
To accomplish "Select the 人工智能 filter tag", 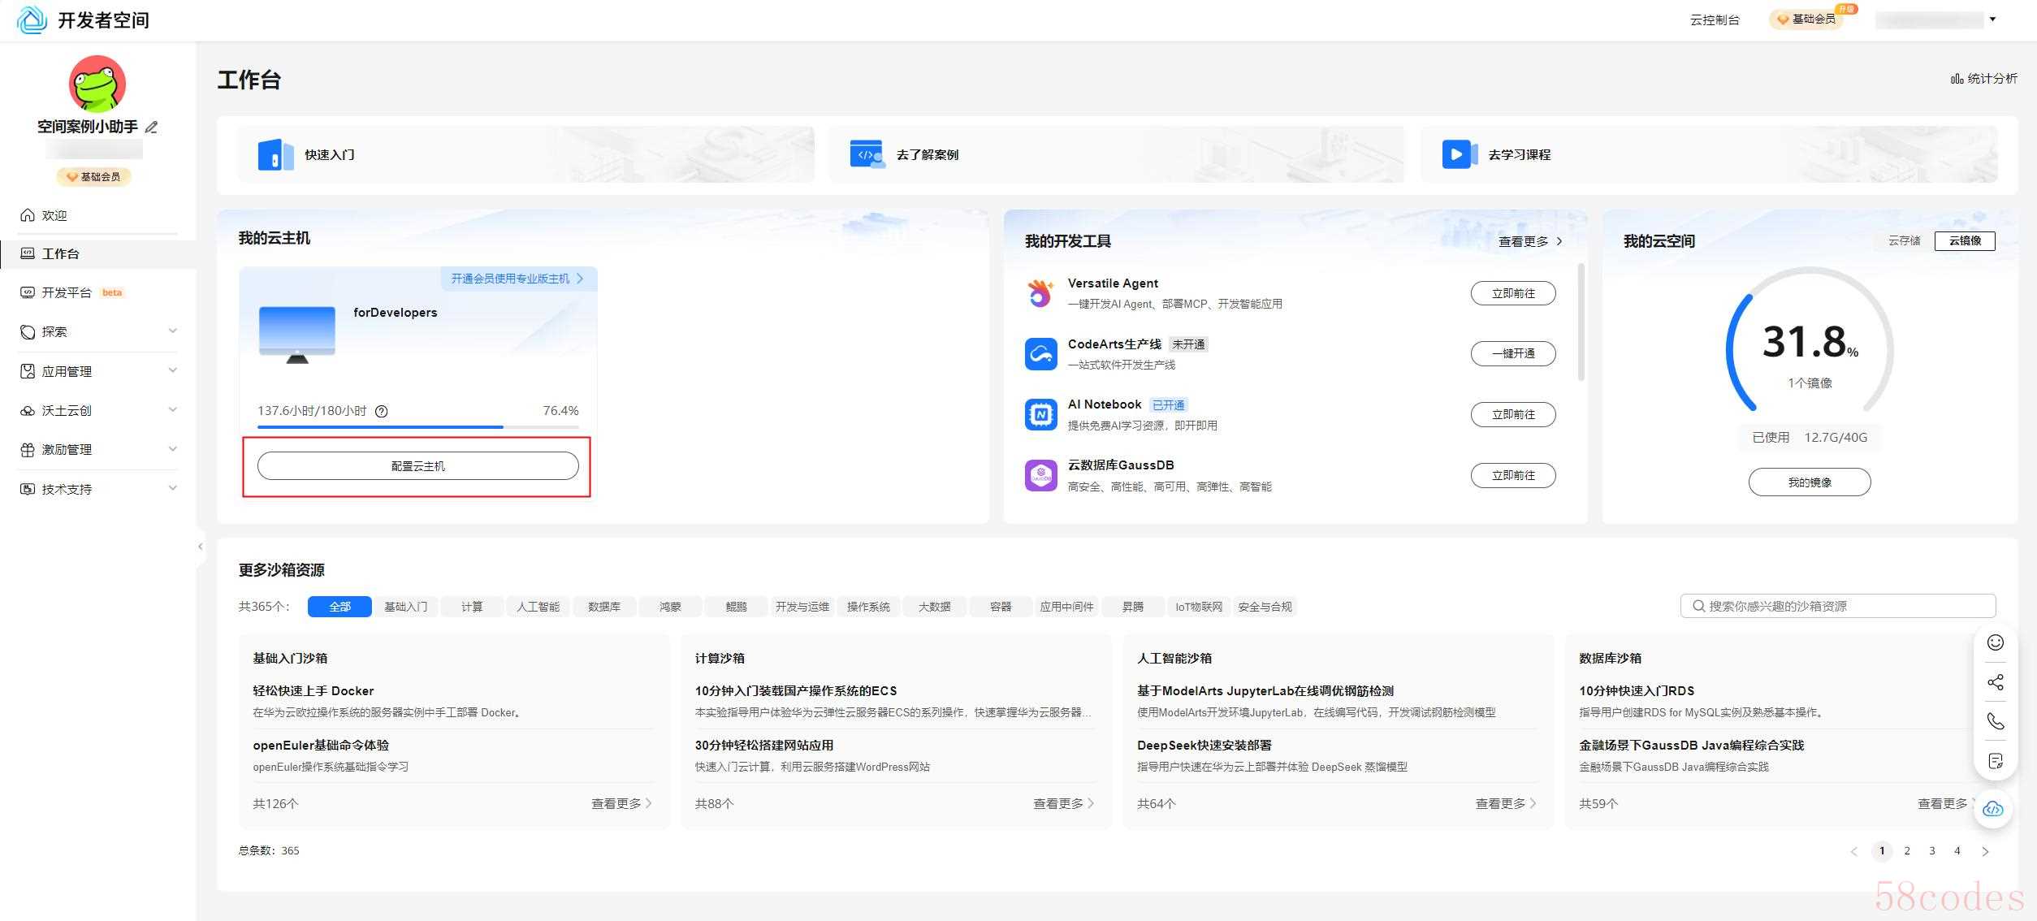I will click(538, 607).
